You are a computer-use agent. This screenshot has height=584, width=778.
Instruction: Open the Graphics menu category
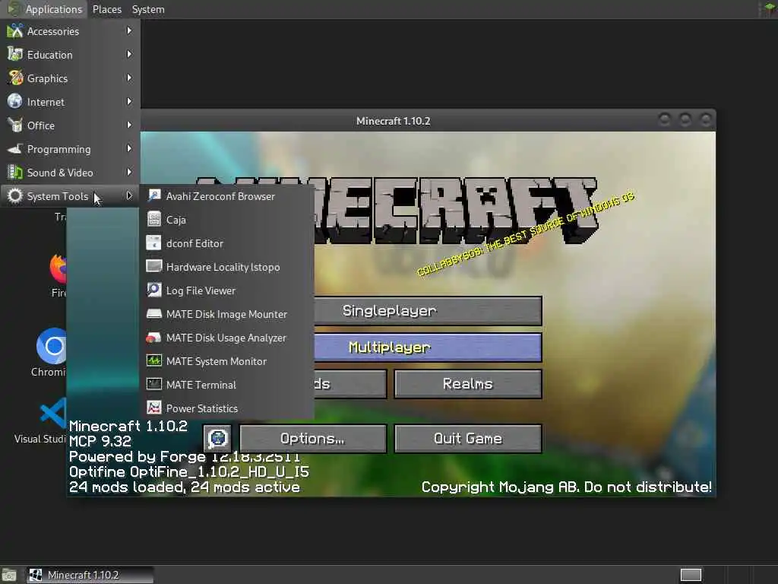pos(70,78)
